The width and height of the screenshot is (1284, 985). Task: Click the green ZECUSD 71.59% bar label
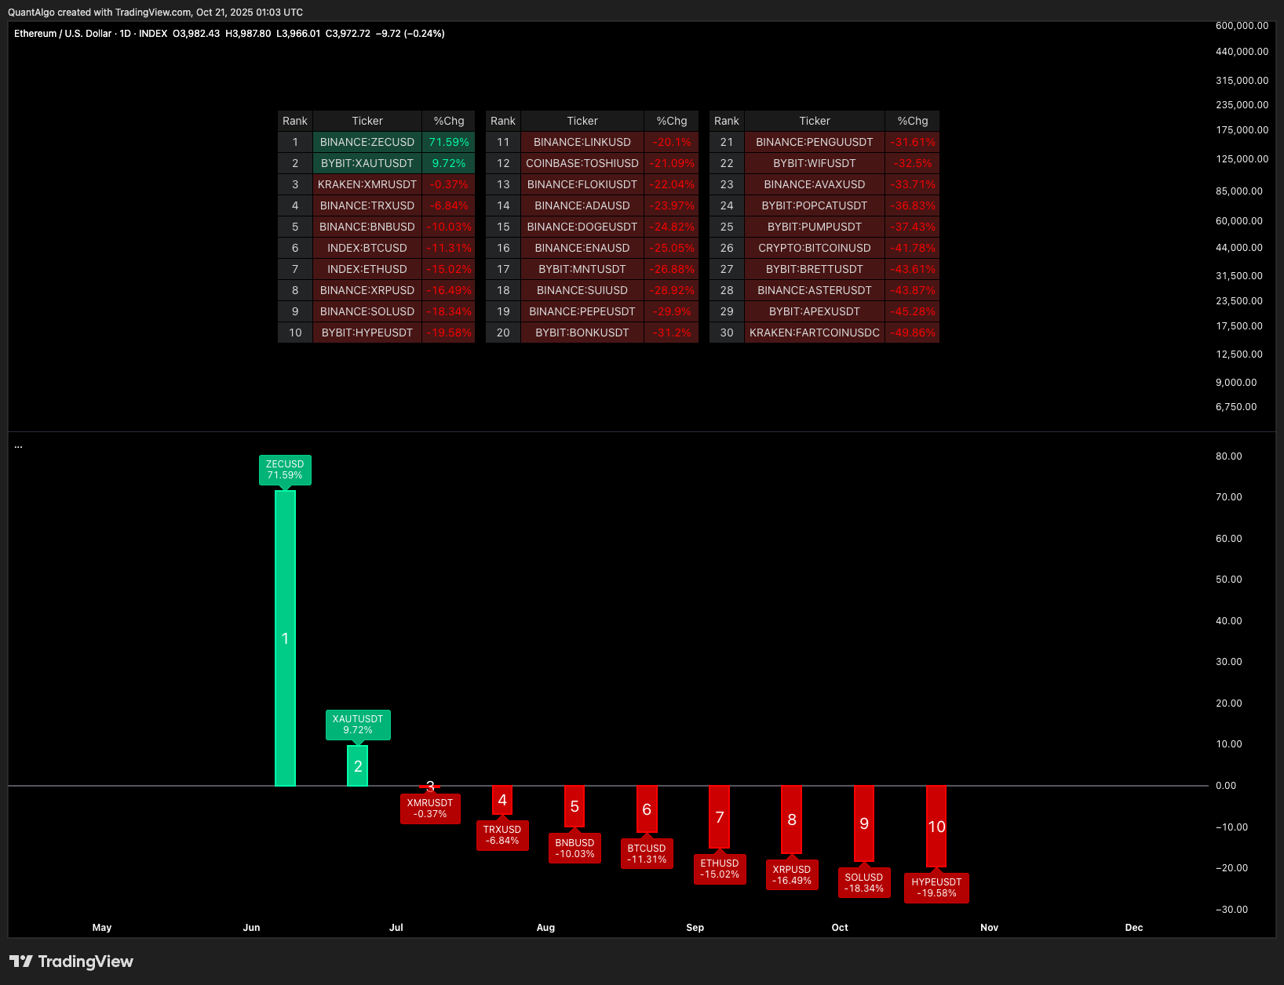(285, 470)
